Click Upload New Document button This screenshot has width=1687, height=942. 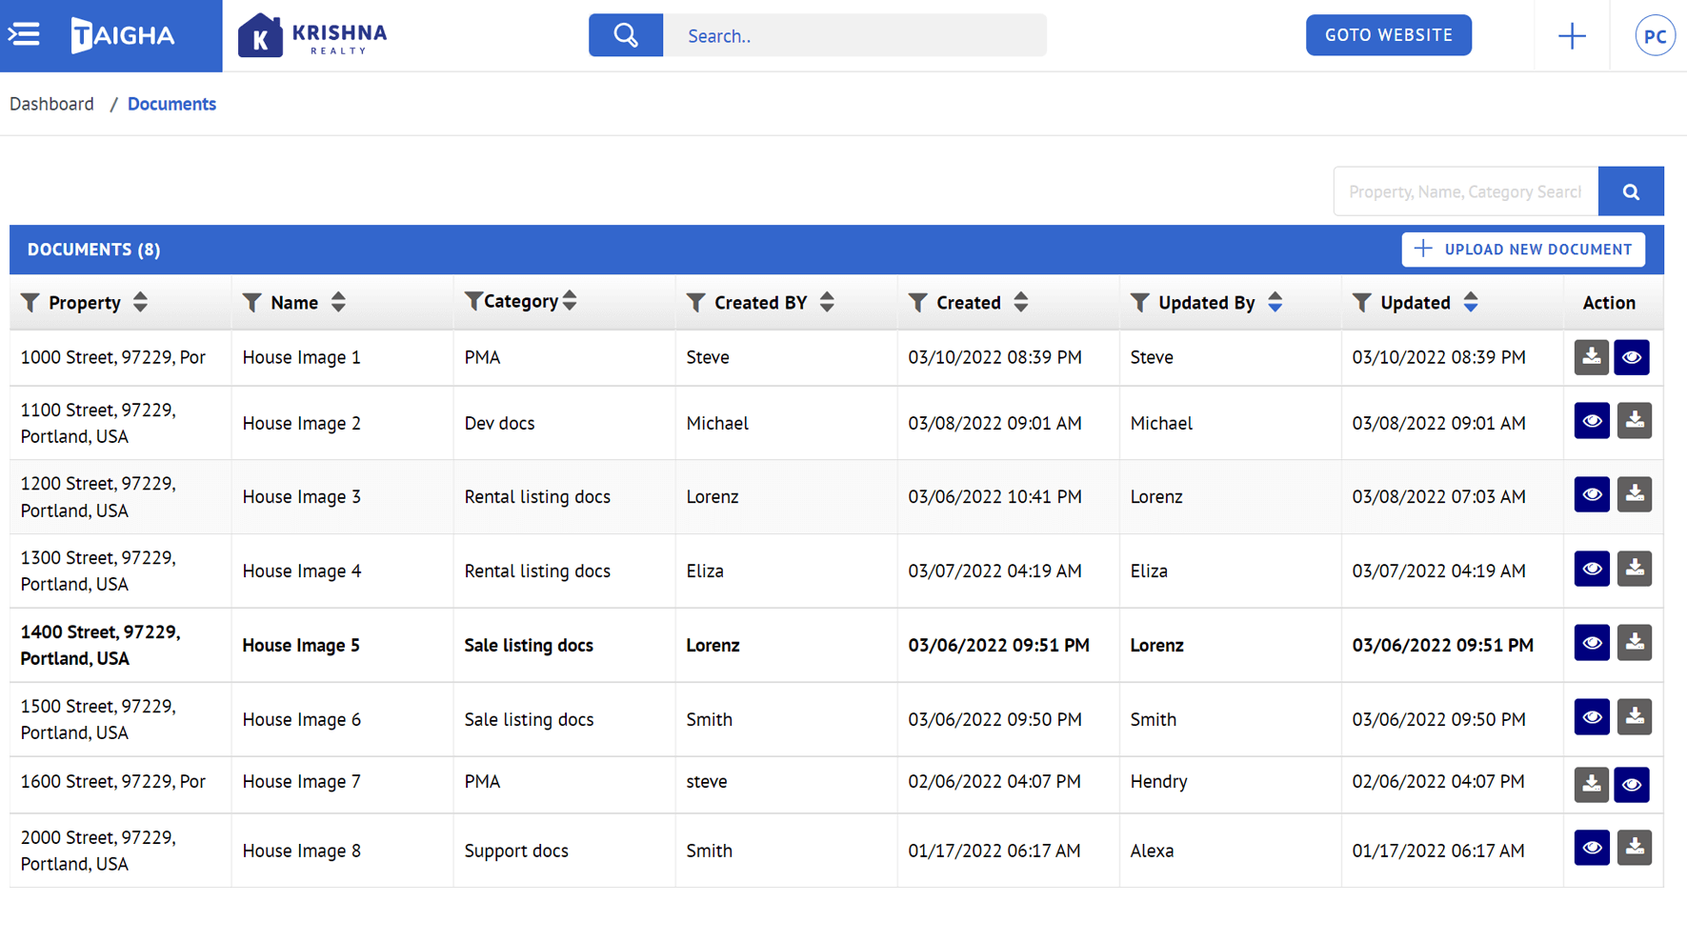click(1523, 250)
